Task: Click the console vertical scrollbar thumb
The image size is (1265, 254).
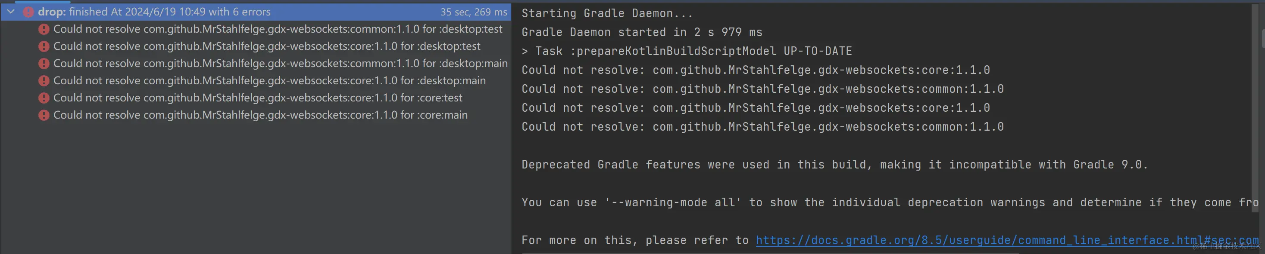Action: [x=1262, y=39]
